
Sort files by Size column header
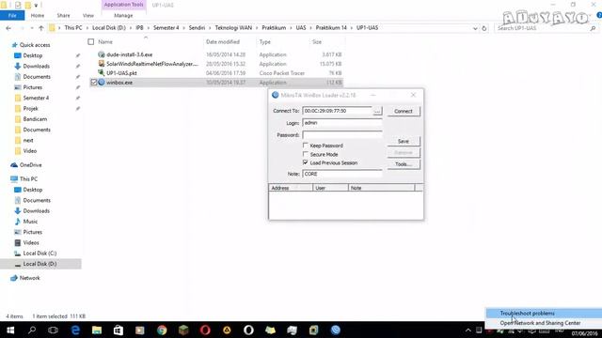(317, 41)
